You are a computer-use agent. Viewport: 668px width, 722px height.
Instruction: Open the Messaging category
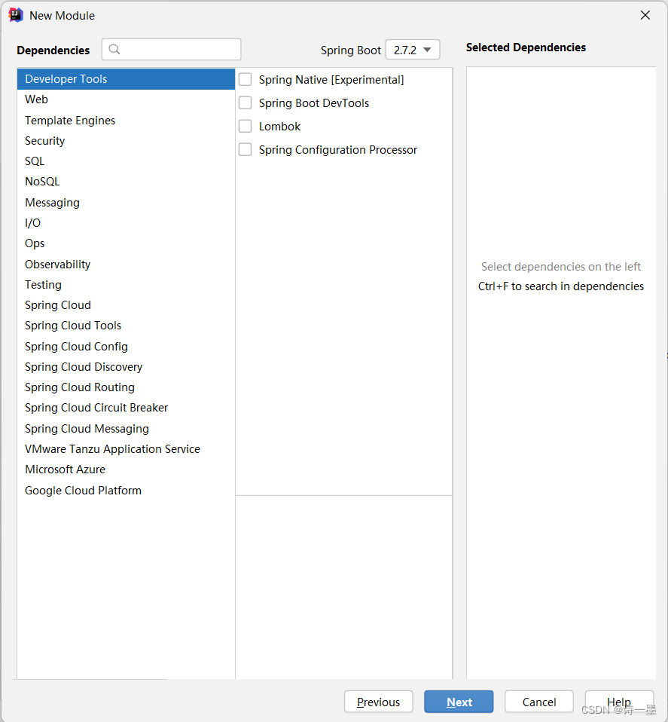coord(126,203)
